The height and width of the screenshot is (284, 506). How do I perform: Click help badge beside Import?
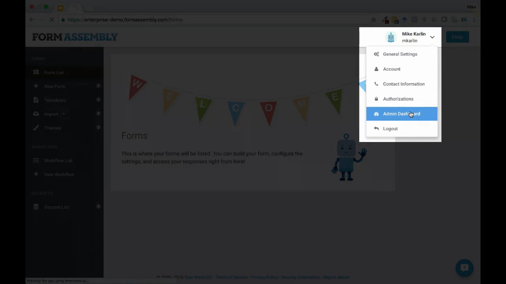pyautogui.click(x=99, y=114)
